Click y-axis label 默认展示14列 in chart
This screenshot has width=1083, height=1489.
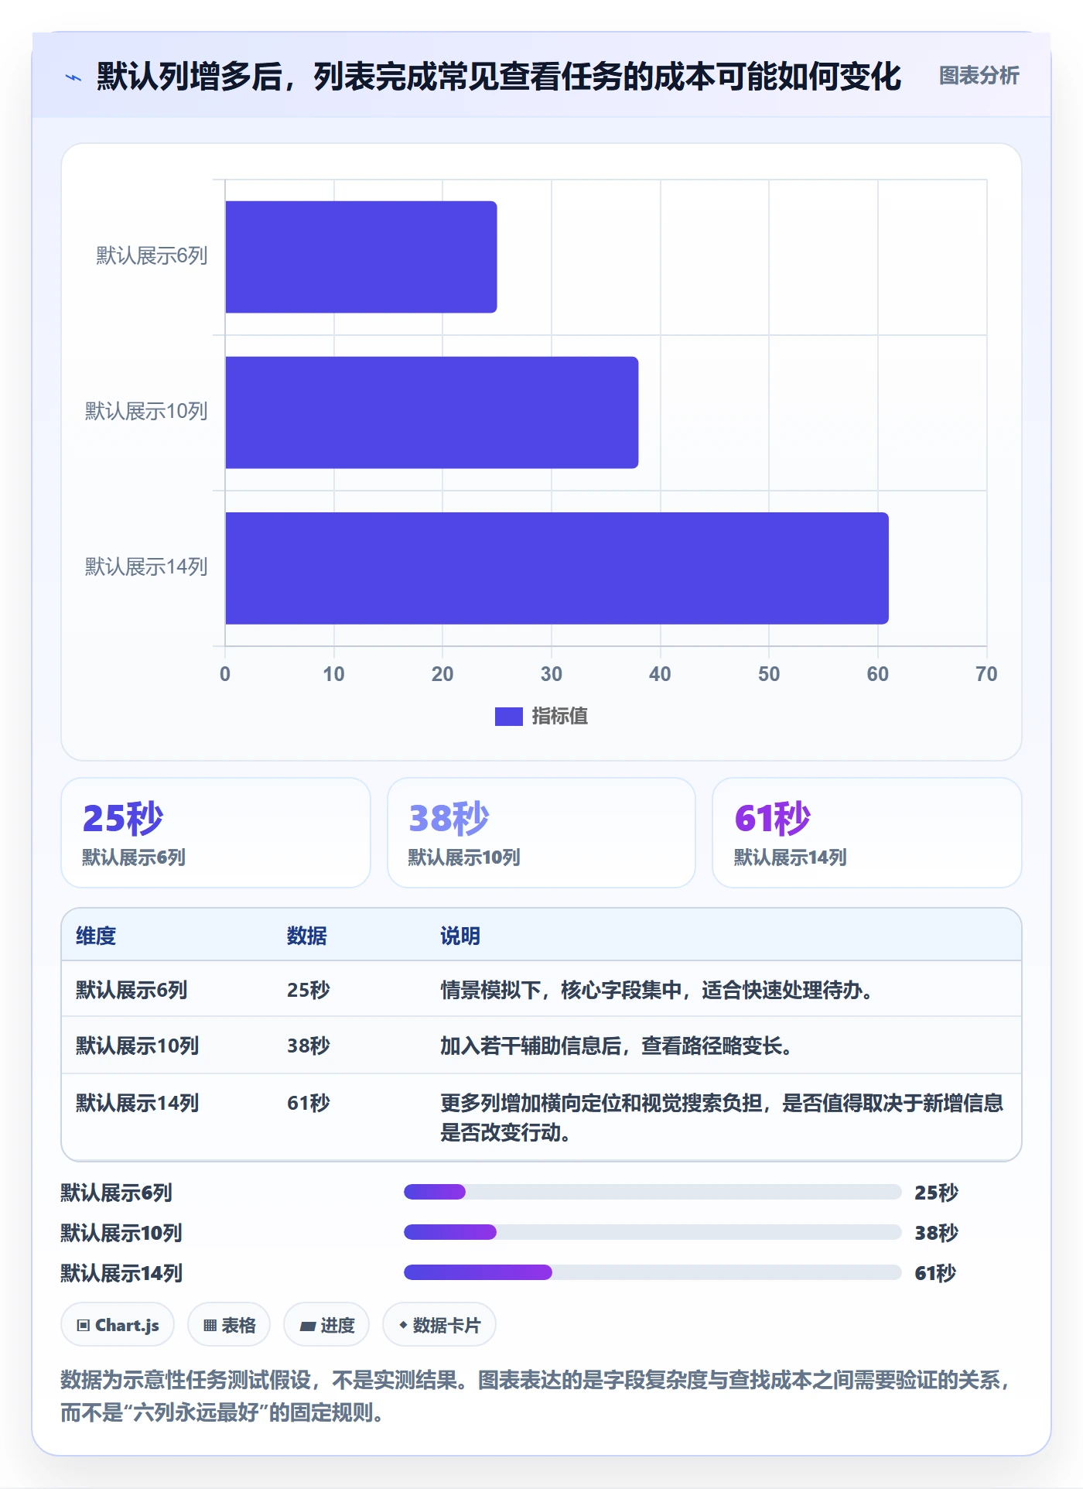click(146, 567)
